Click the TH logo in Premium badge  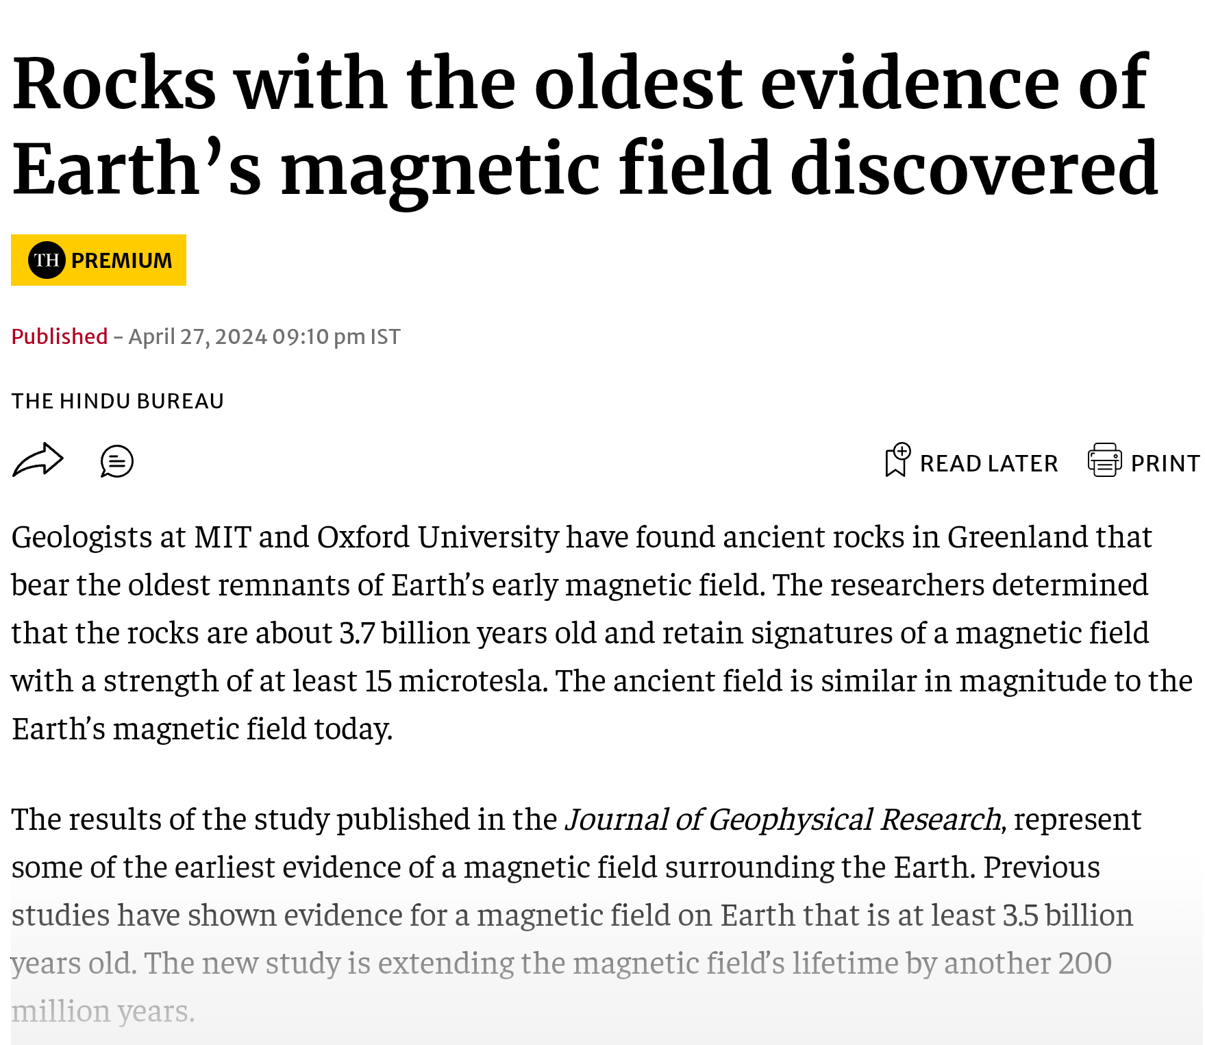(47, 260)
